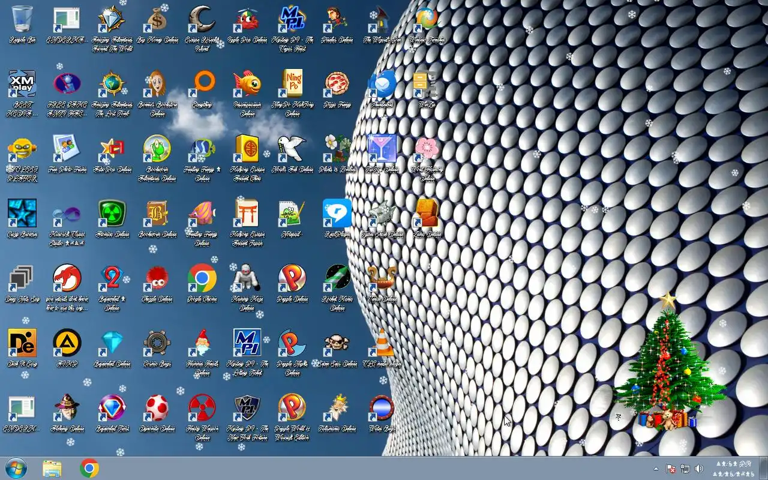The width and height of the screenshot is (768, 480).
Task: Launch Bookworm Deluxe book icon
Action: (157, 214)
